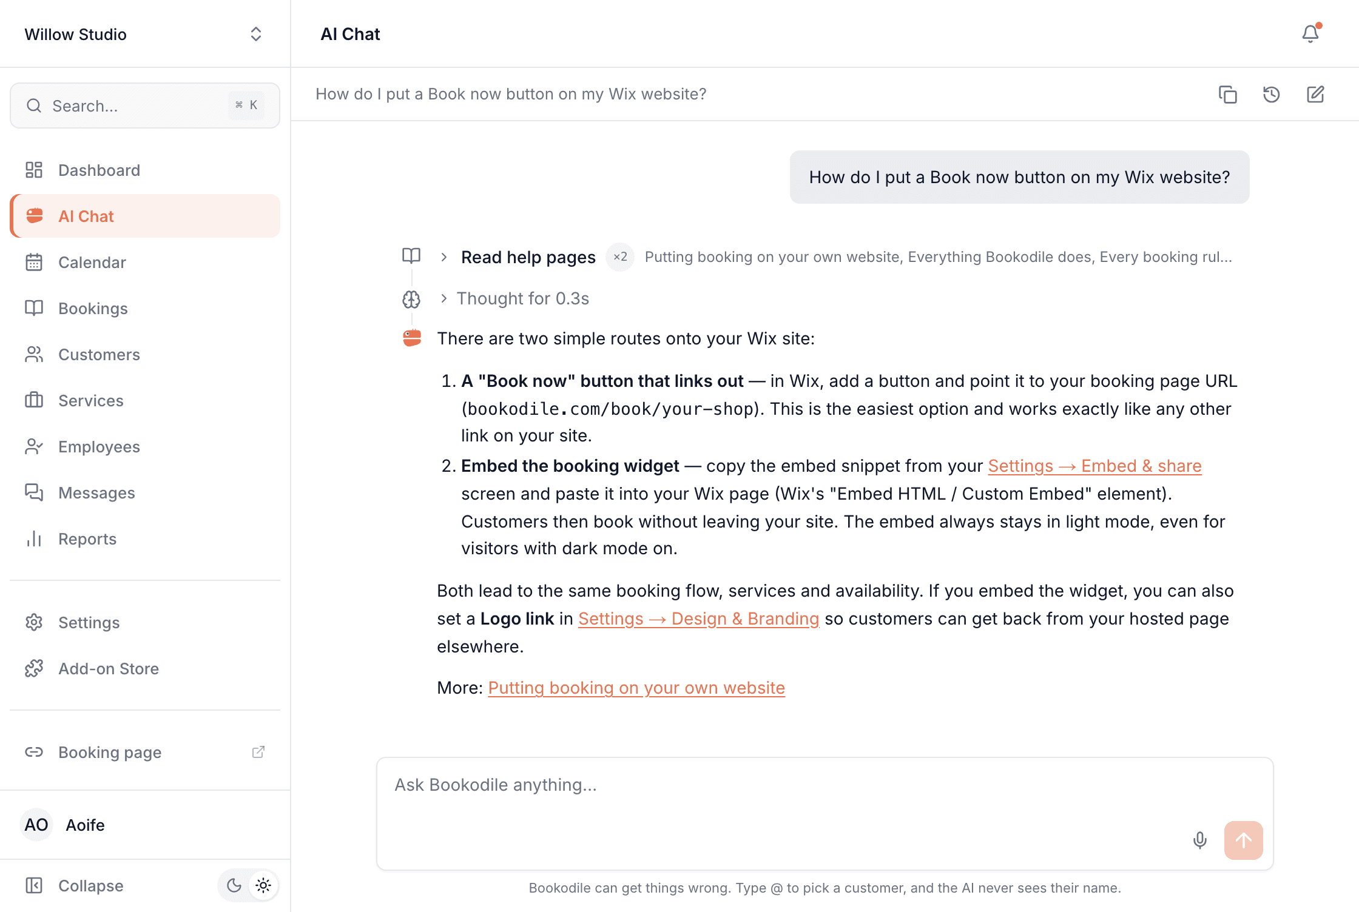Go to Customers
This screenshot has height=912, width=1359.
click(x=144, y=354)
